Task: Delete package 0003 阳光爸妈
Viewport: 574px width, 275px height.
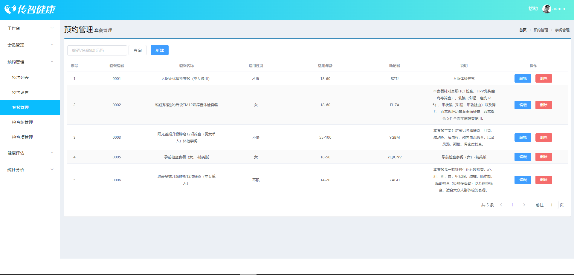Action: point(544,137)
